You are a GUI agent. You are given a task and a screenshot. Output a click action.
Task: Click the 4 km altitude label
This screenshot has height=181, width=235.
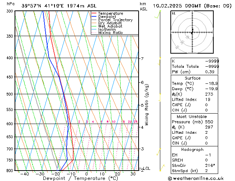[x=142, y=127]
